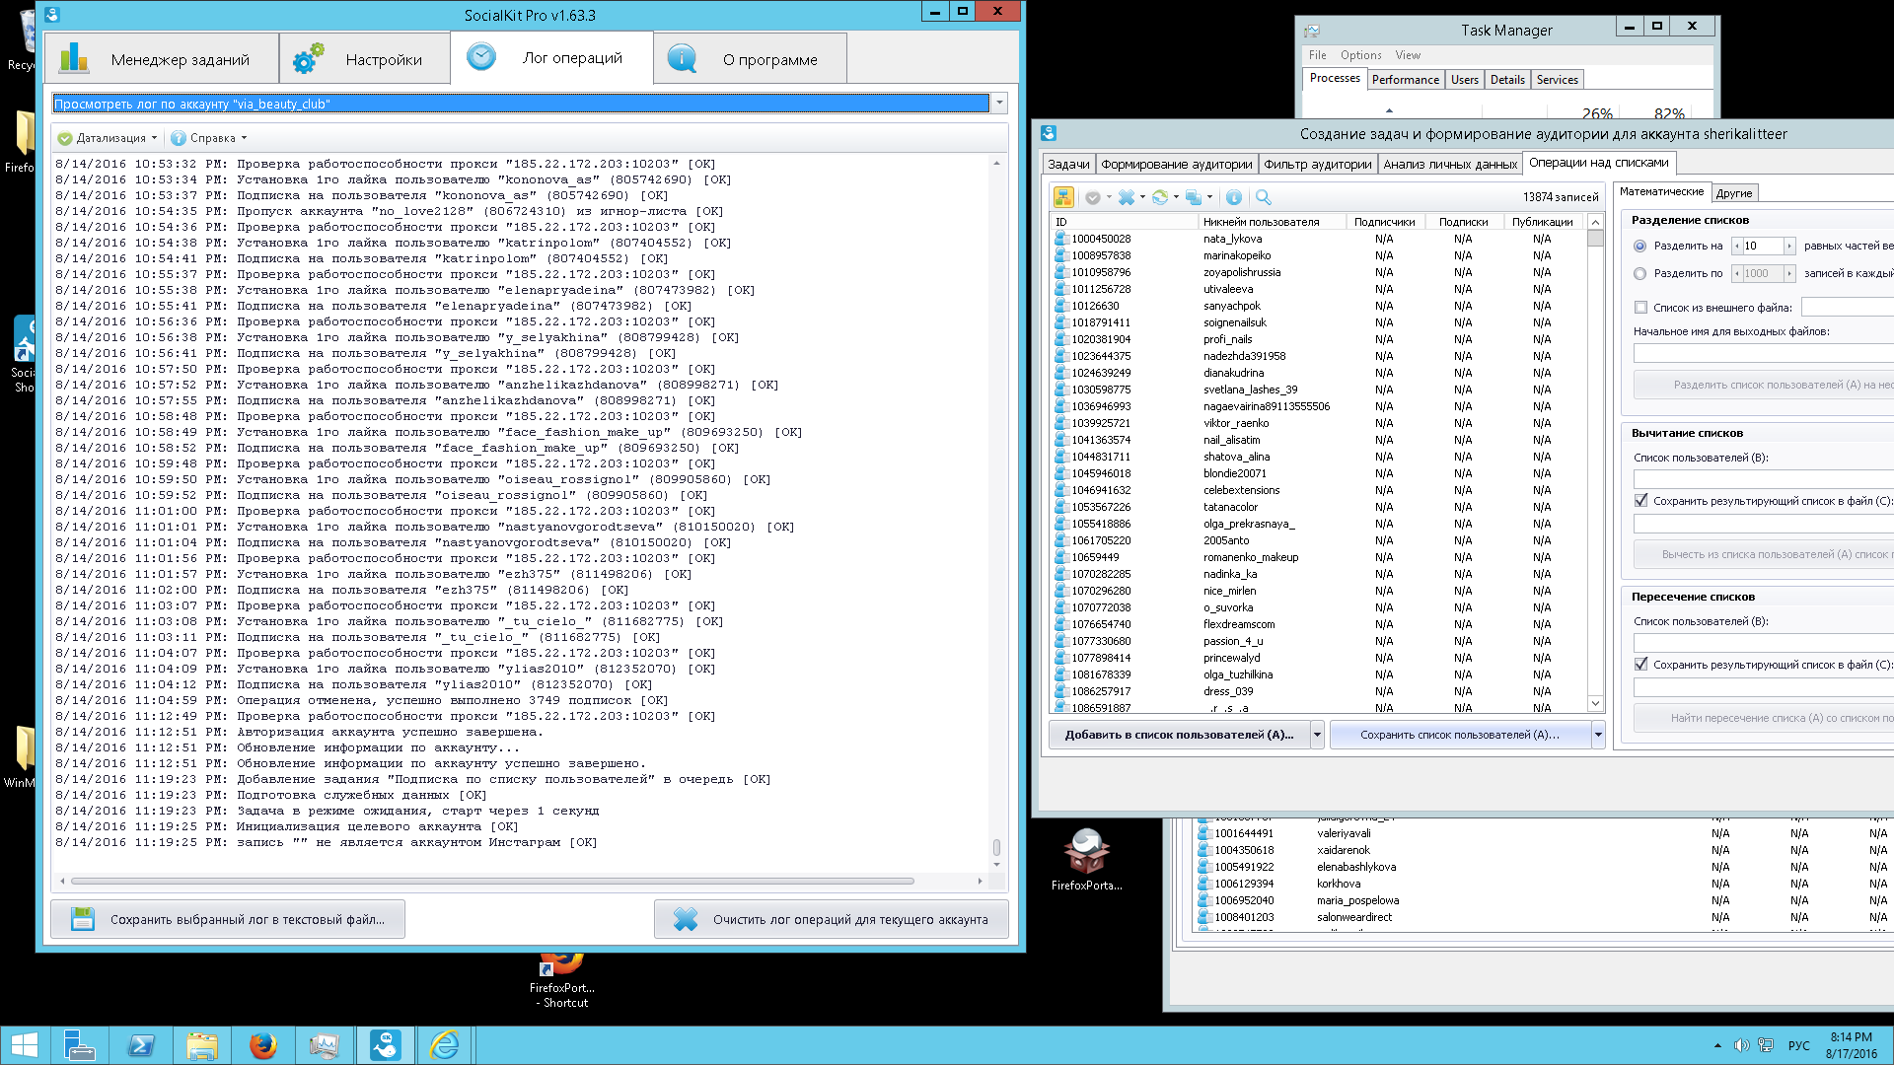Open Server Manager from the taskbar
The image size is (1894, 1065).
coord(79,1045)
